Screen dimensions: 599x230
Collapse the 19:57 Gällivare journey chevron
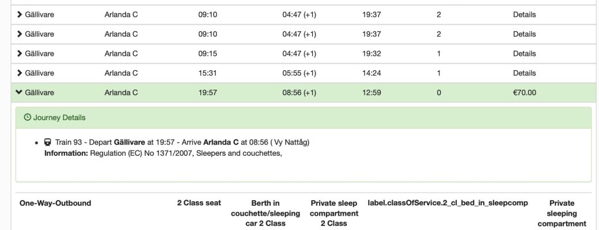point(19,93)
